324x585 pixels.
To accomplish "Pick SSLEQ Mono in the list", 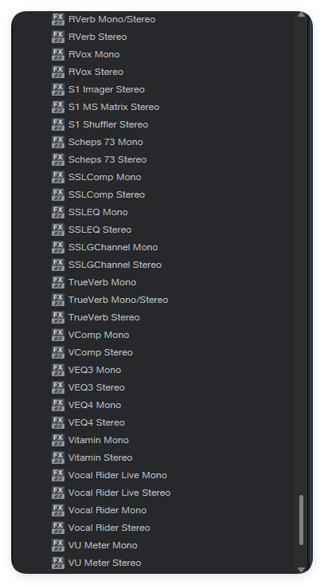I will 98,212.
